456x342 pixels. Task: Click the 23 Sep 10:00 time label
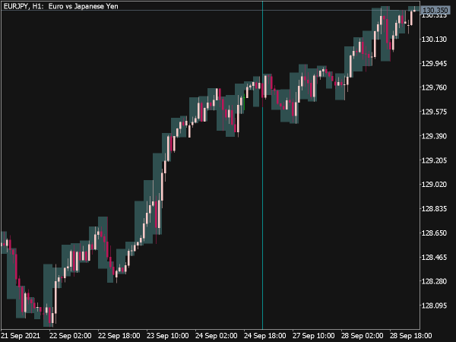(x=167, y=336)
